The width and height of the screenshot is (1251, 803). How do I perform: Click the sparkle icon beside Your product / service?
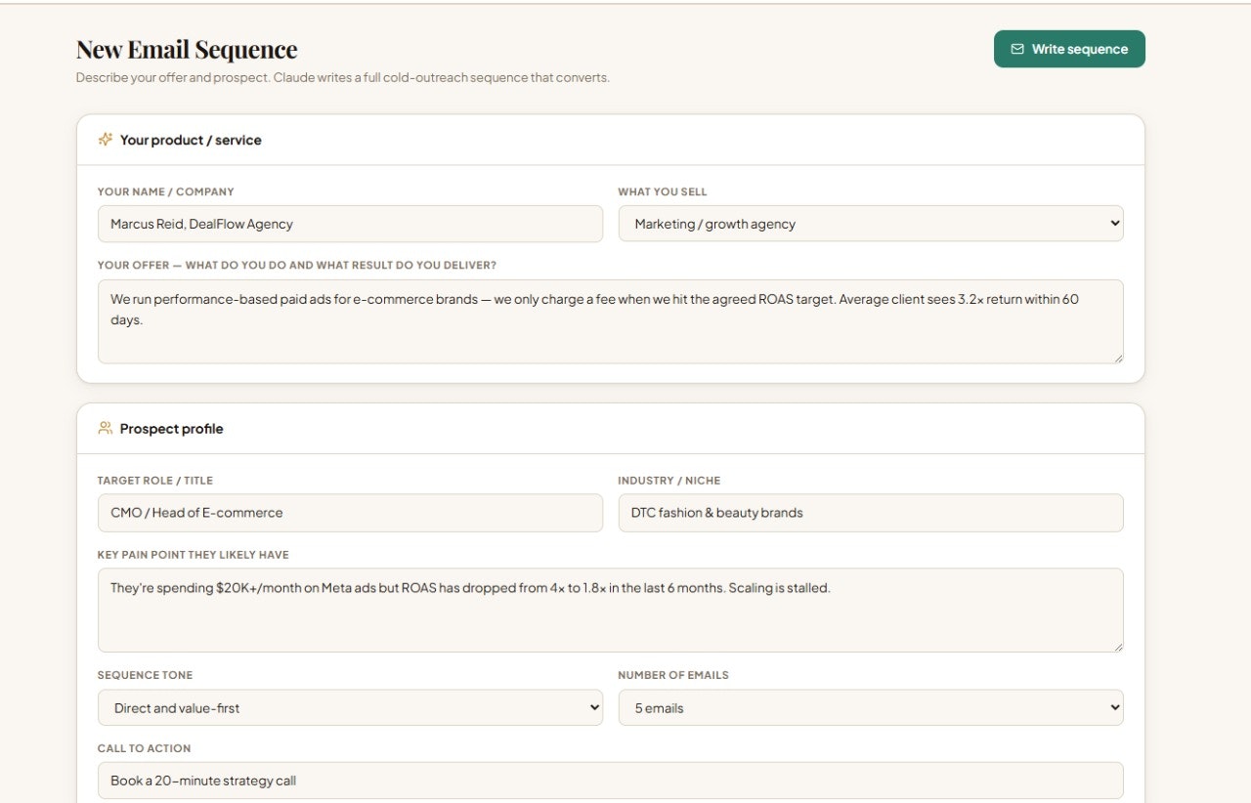tap(106, 140)
